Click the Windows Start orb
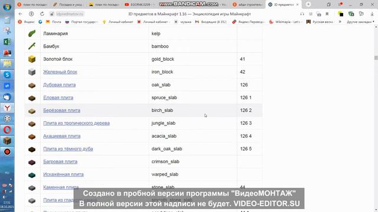This screenshot has height=212, width=378. click(7, 6)
